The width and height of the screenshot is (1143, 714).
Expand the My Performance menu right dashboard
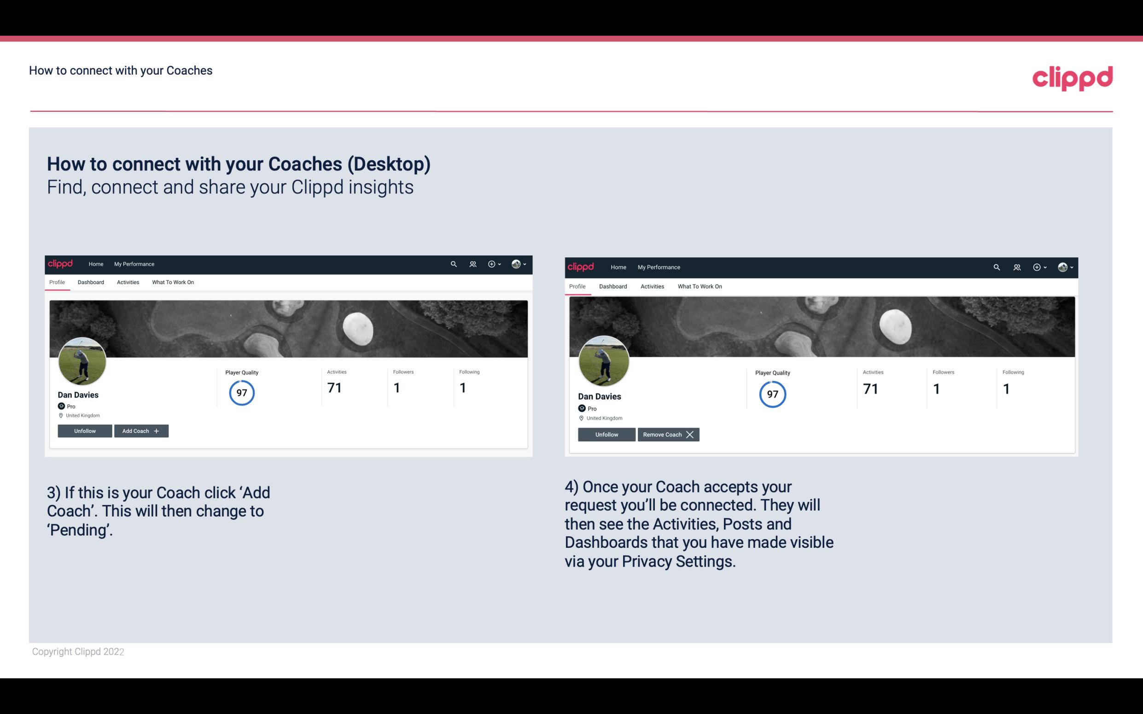pyautogui.click(x=658, y=267)
